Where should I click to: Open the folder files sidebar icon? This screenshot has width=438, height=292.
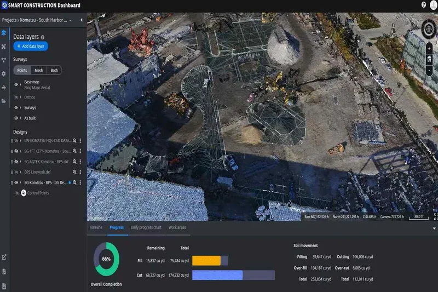pyautogui.click(x=4, y=101)
